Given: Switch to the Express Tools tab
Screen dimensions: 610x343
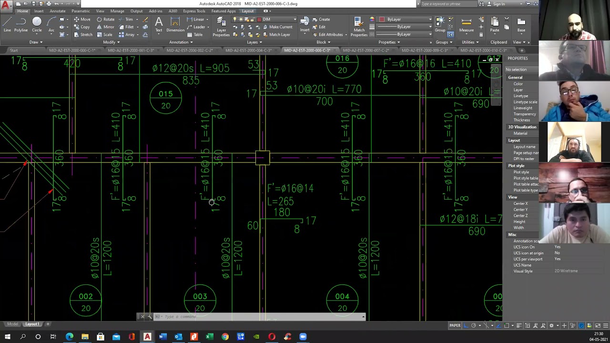Looking at the screenshot, I should pos(194,11).
